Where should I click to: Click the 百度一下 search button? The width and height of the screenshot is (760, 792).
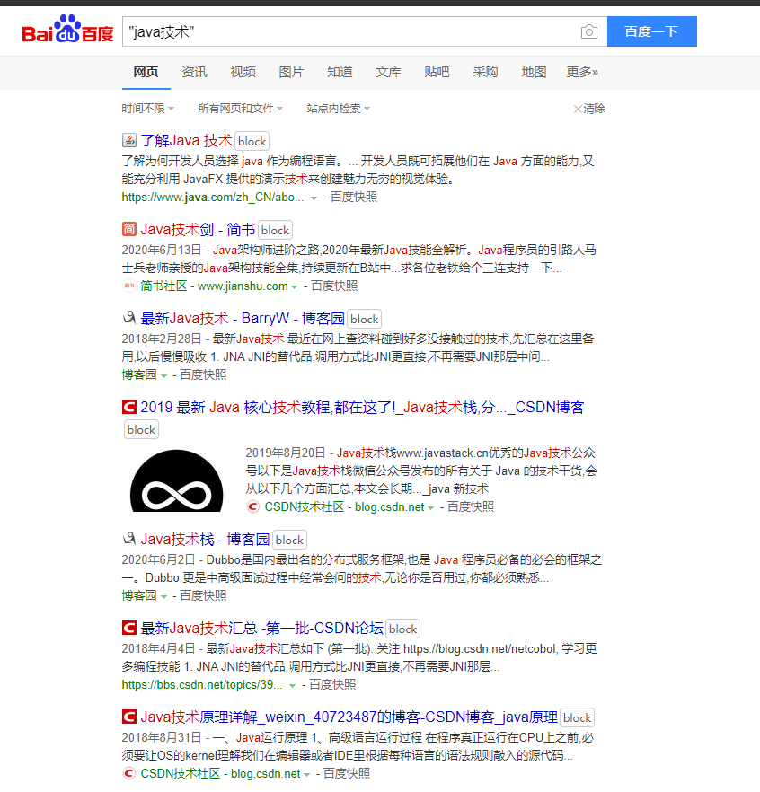click(652, 31)
